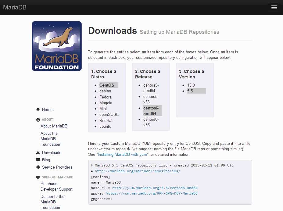Select Mint distro
The width and height of the screenshot is (283, 211).
(103, 109)
